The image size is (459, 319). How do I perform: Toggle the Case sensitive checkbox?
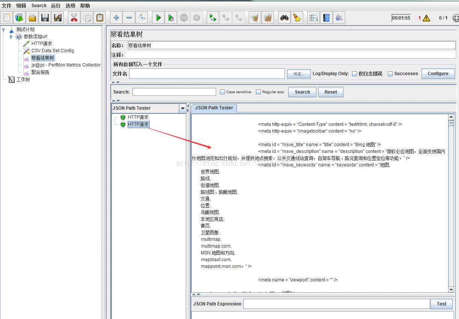pyautogui.click(x=222, y=92)
